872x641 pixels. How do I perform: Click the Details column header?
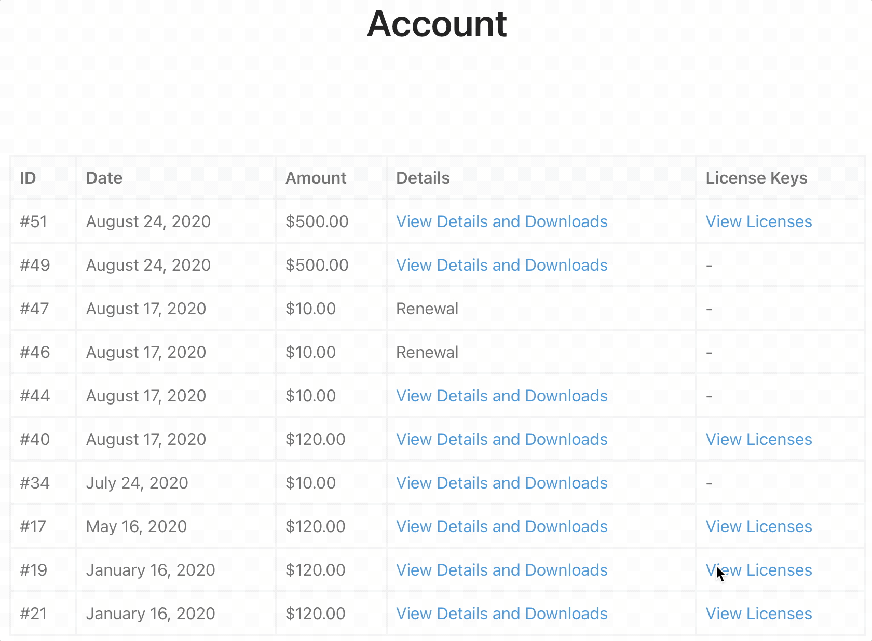pyautogui.click(x=423, y=178)
